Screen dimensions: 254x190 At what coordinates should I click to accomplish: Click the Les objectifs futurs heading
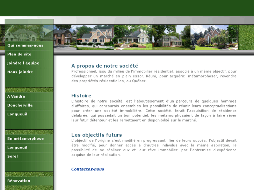pos(96,135)
